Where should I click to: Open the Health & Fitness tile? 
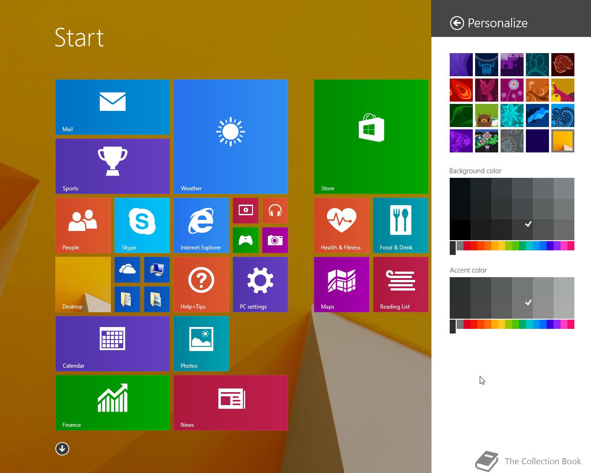point(342,225)
